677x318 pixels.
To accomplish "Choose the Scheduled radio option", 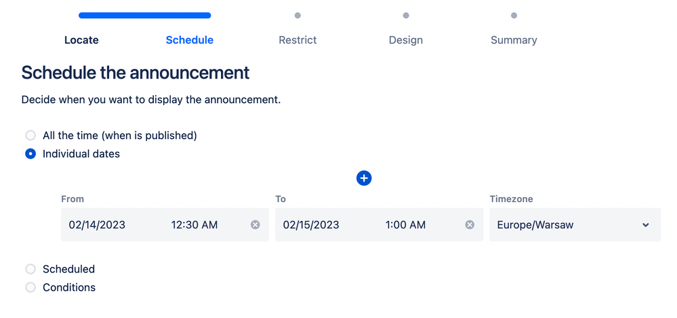I will pos(30,269).
